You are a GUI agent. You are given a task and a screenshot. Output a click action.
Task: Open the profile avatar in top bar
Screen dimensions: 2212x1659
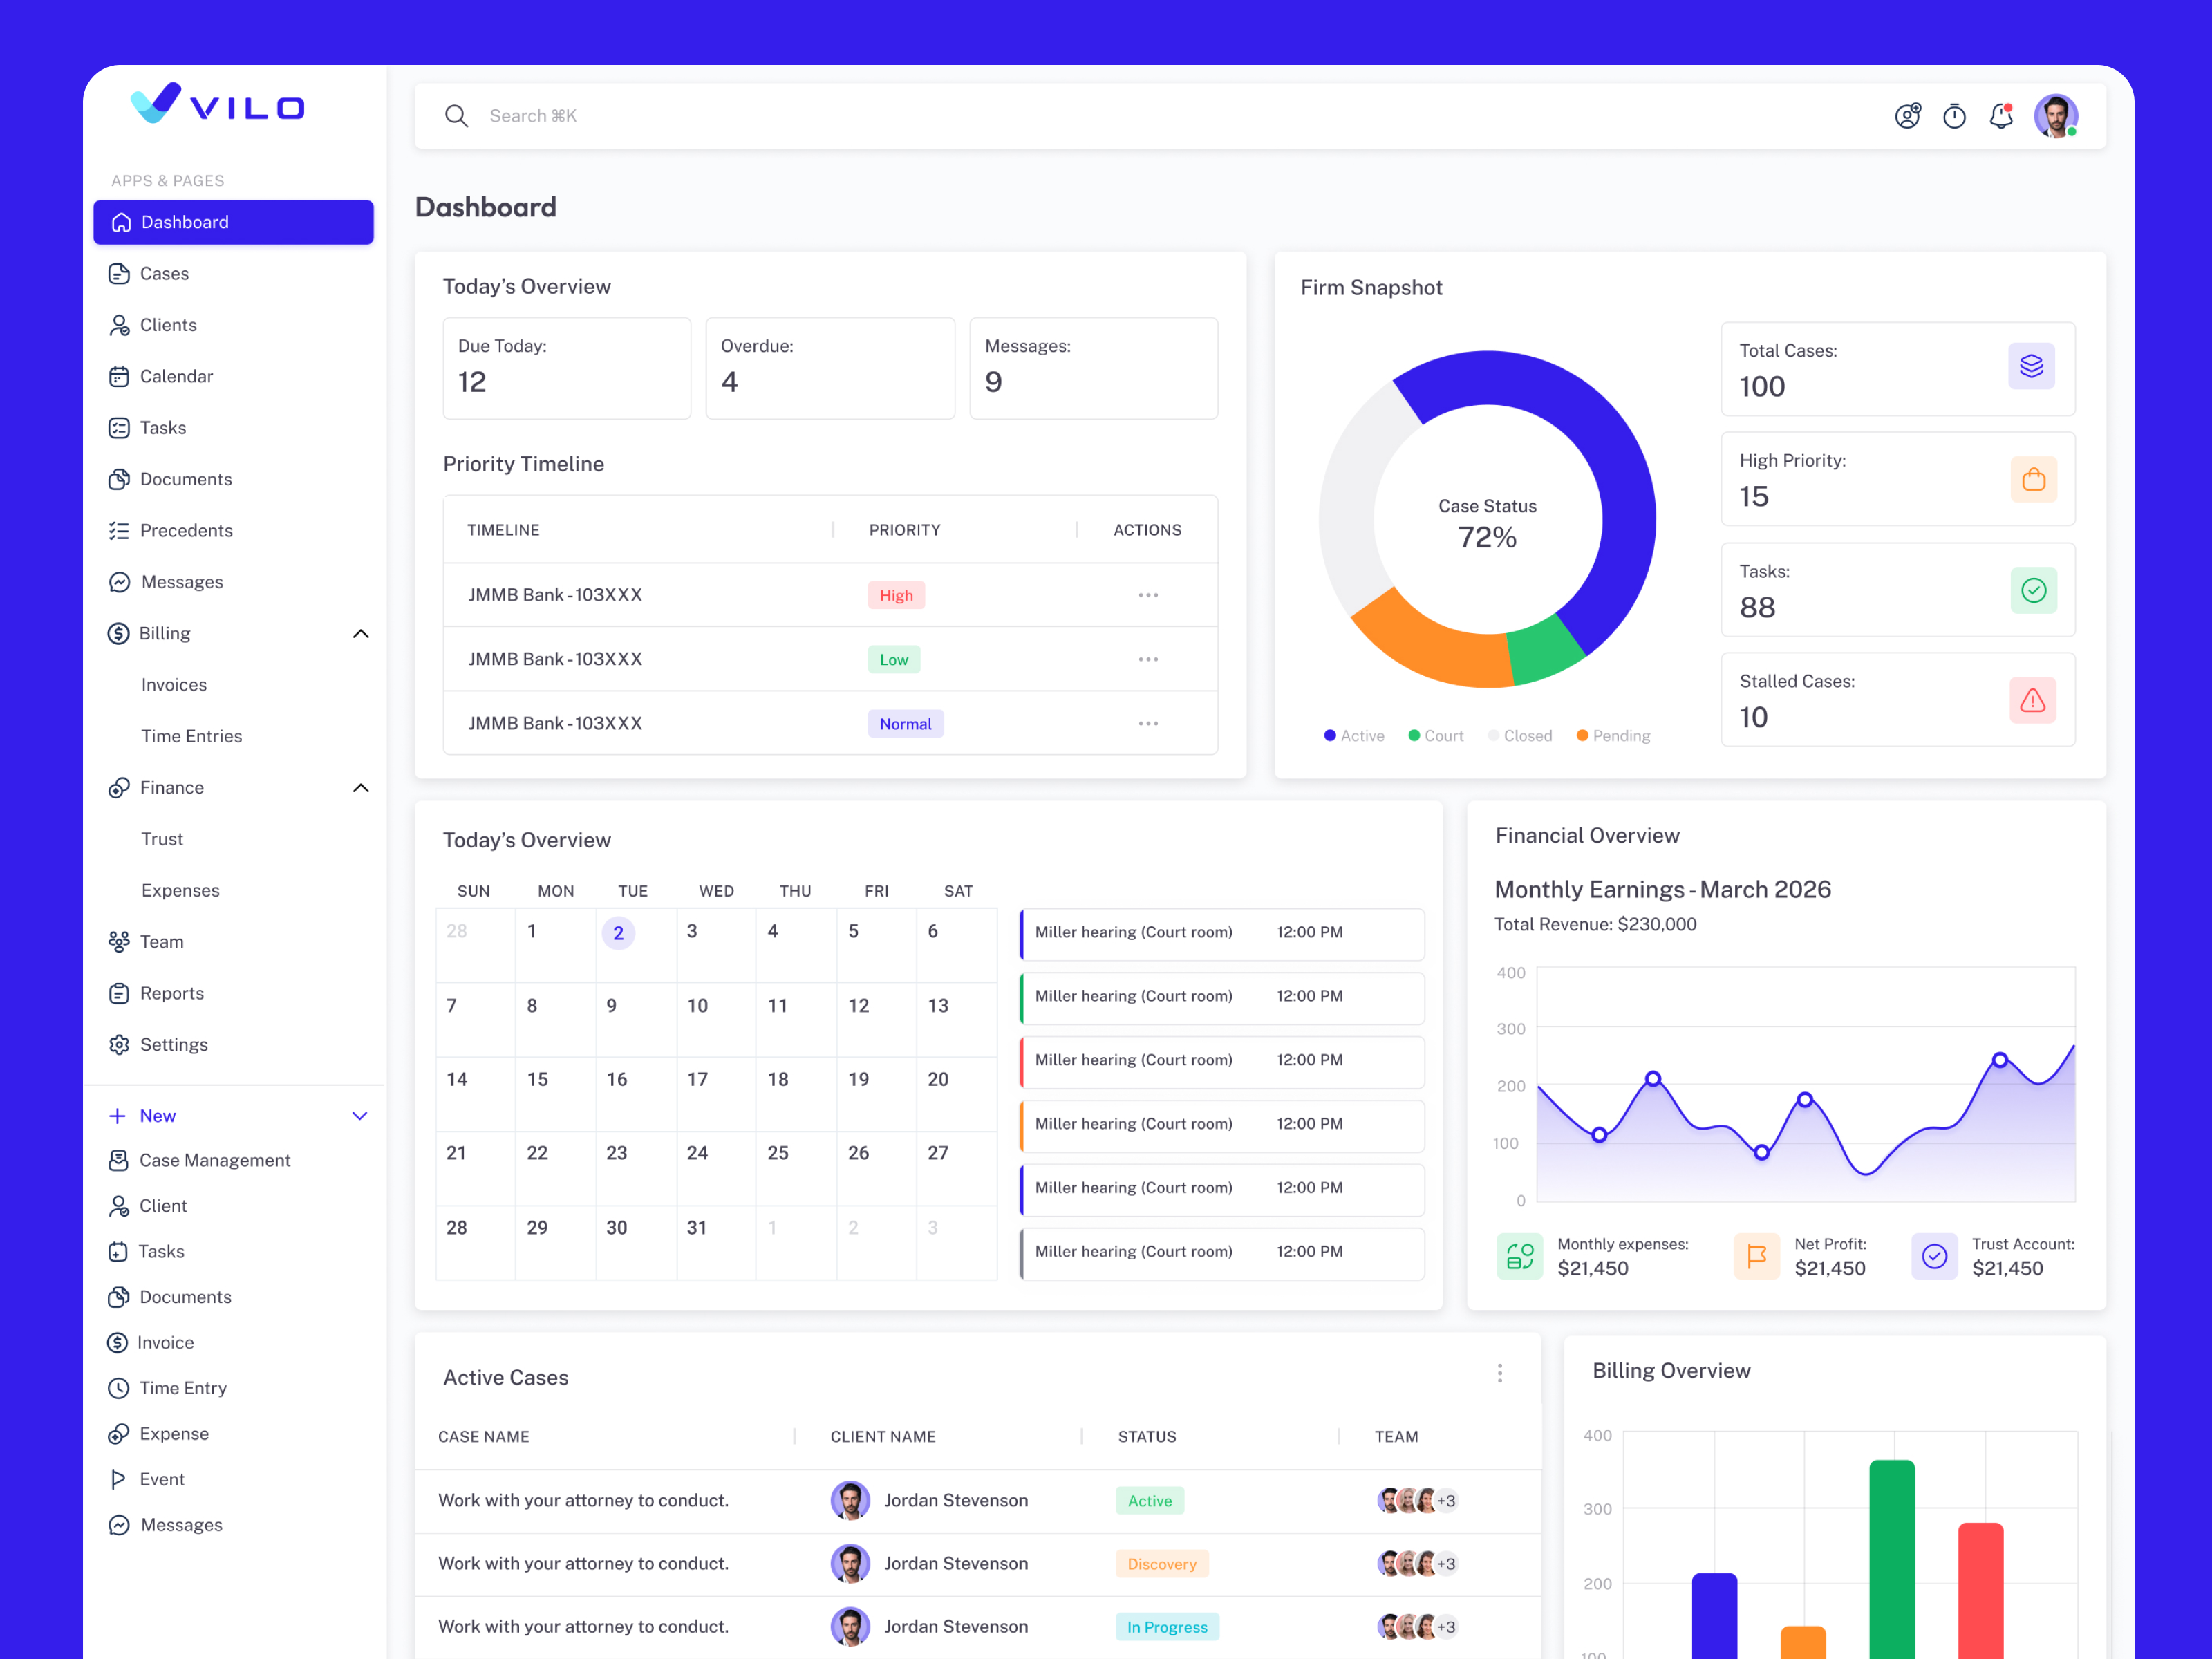pyautogui.click(x=2056, y=116)
